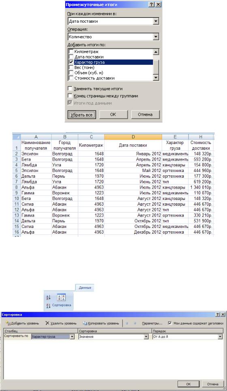Open the 'При каждом изменении в' dropdown

coord(156,21)
